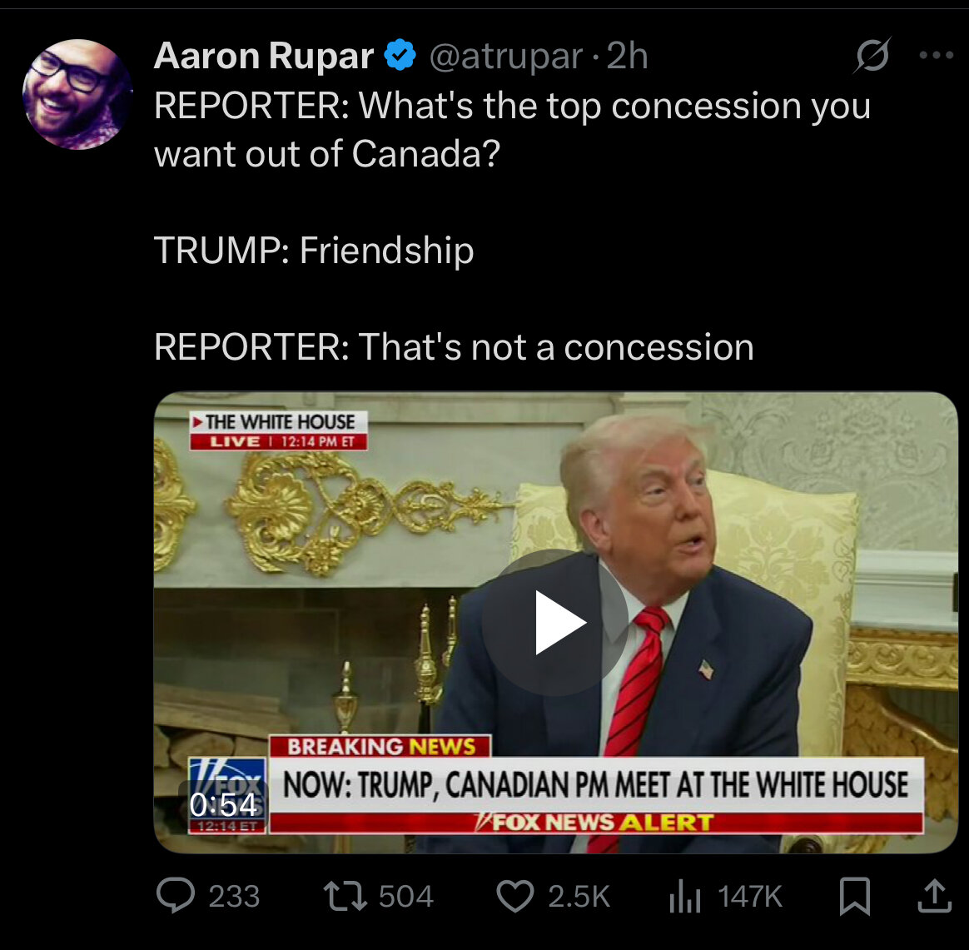Open view analytics bar chart icon
Viewport: 969px width, 950px height.
click(685, 897)
